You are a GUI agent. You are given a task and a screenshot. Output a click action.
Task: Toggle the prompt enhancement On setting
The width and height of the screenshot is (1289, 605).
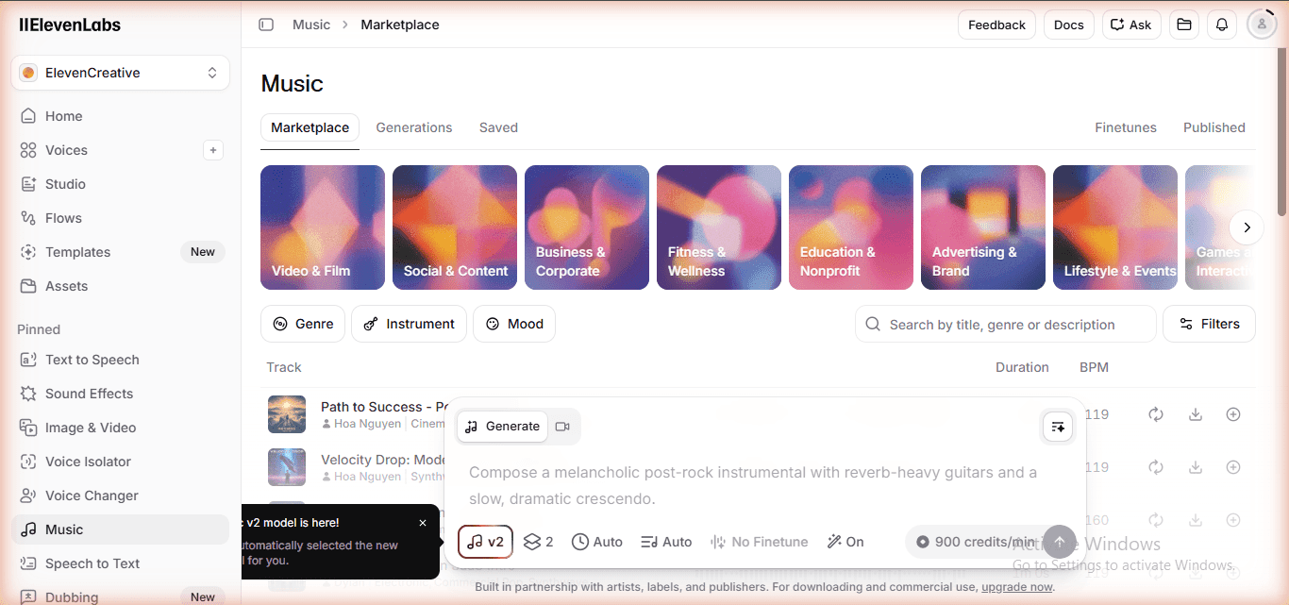845,542
